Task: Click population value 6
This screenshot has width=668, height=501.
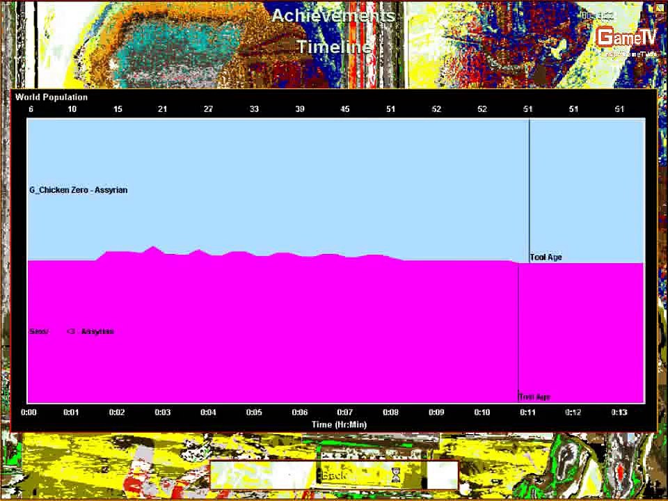Action: 31,109
